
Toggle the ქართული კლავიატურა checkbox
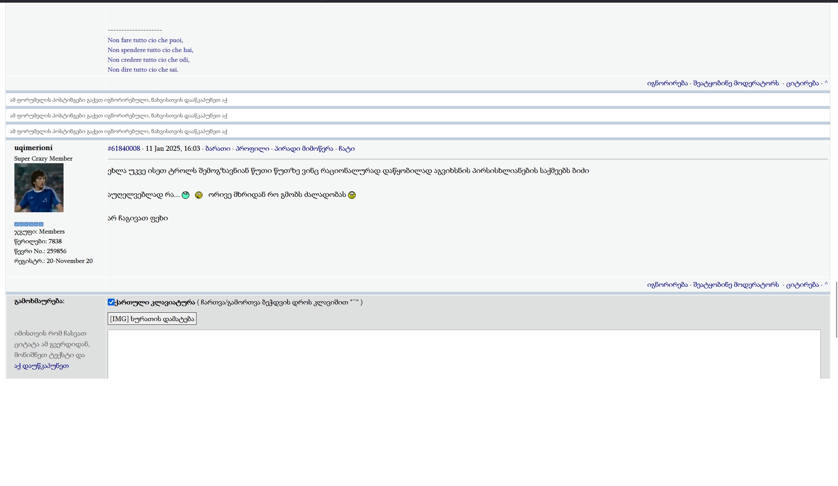111,302
